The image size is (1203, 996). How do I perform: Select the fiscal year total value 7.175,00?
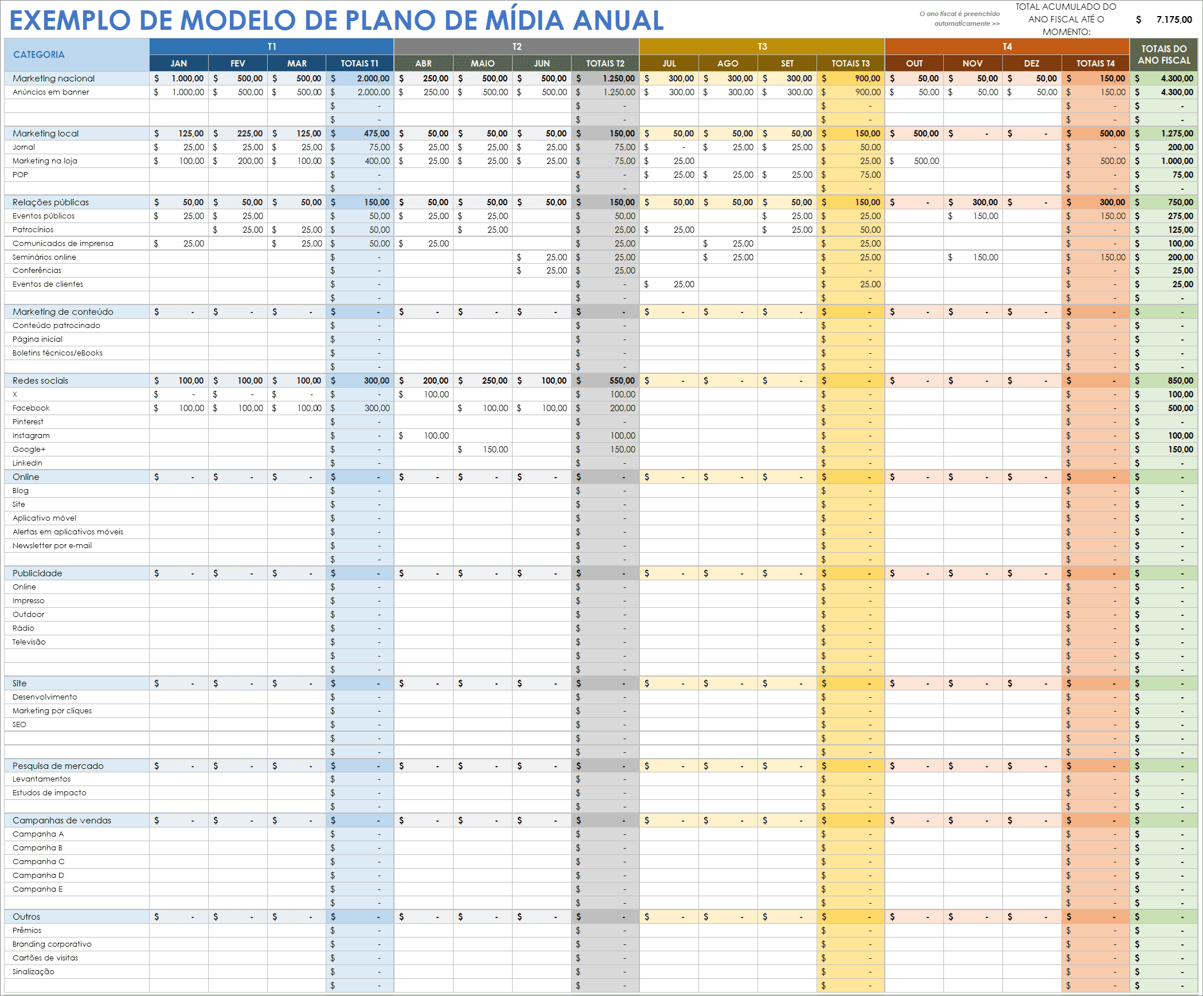pos(1174,19)
